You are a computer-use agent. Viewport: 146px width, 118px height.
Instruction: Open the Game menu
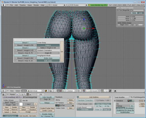pyautogui.click(x=29, y=5)
